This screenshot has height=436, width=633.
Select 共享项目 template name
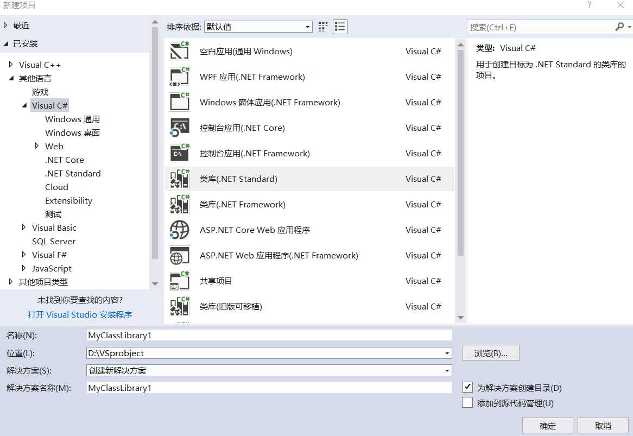coord(216,281)
